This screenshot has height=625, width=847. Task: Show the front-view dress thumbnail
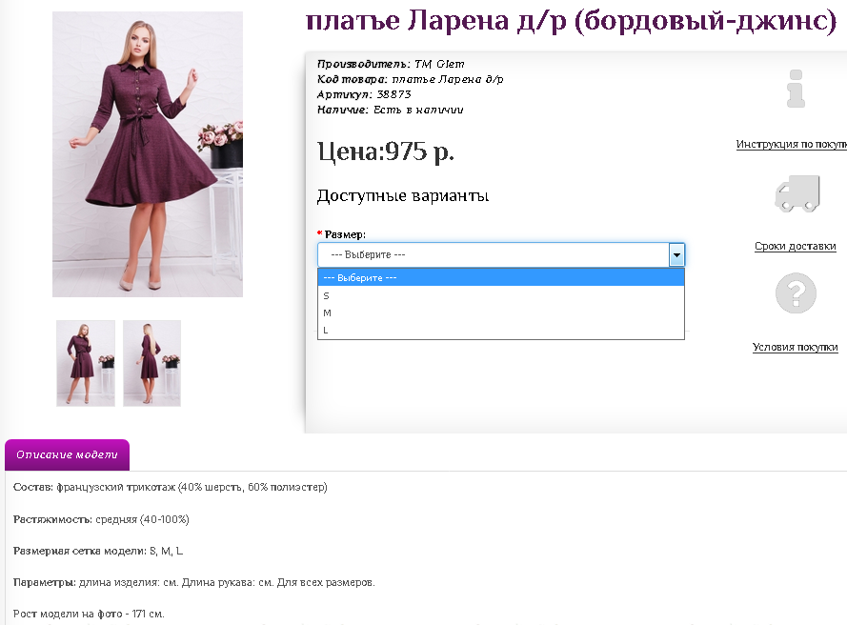tap(86, 363)
